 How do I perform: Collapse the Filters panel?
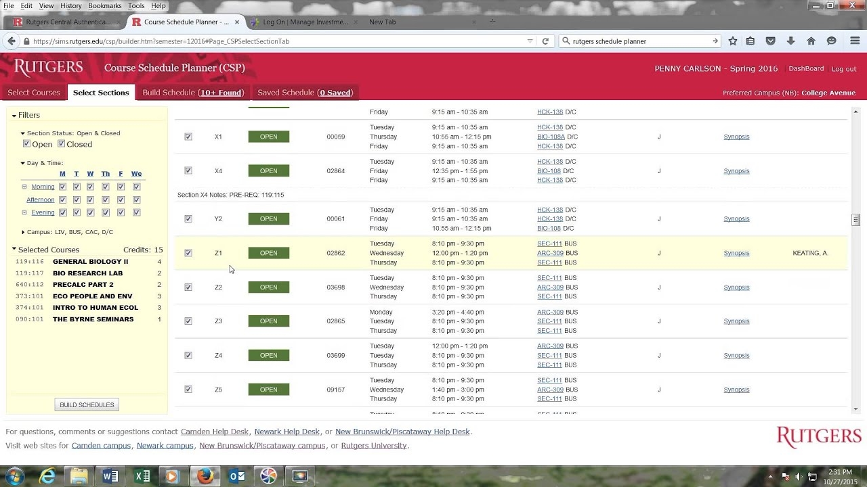click(15, 115)
